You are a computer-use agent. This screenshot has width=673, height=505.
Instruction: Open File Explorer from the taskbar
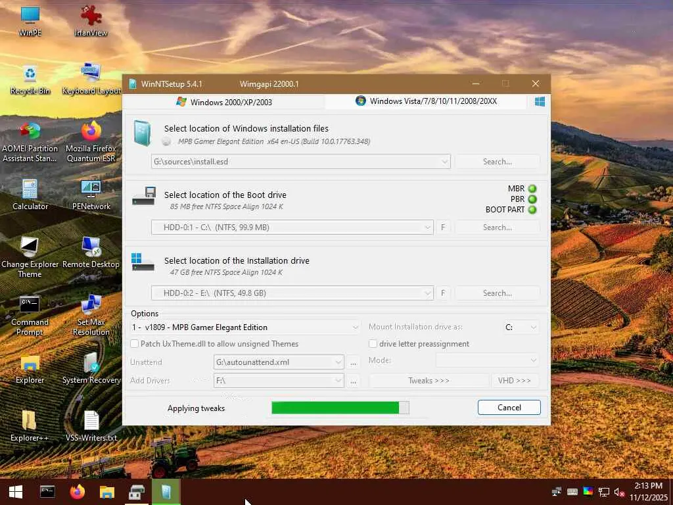[x=107, y=492]
